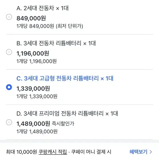
Task: Select option A radio button for 2세대 전동차
Action: click(x=9, y=17)
